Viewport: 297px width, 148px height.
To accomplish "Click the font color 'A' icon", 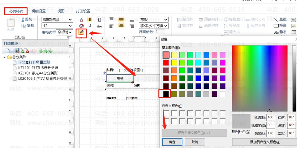I will click(82, 20).
